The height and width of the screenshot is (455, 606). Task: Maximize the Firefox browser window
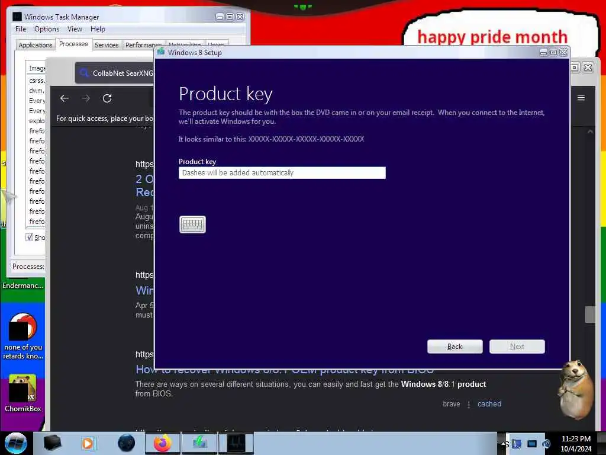[575, 68]
